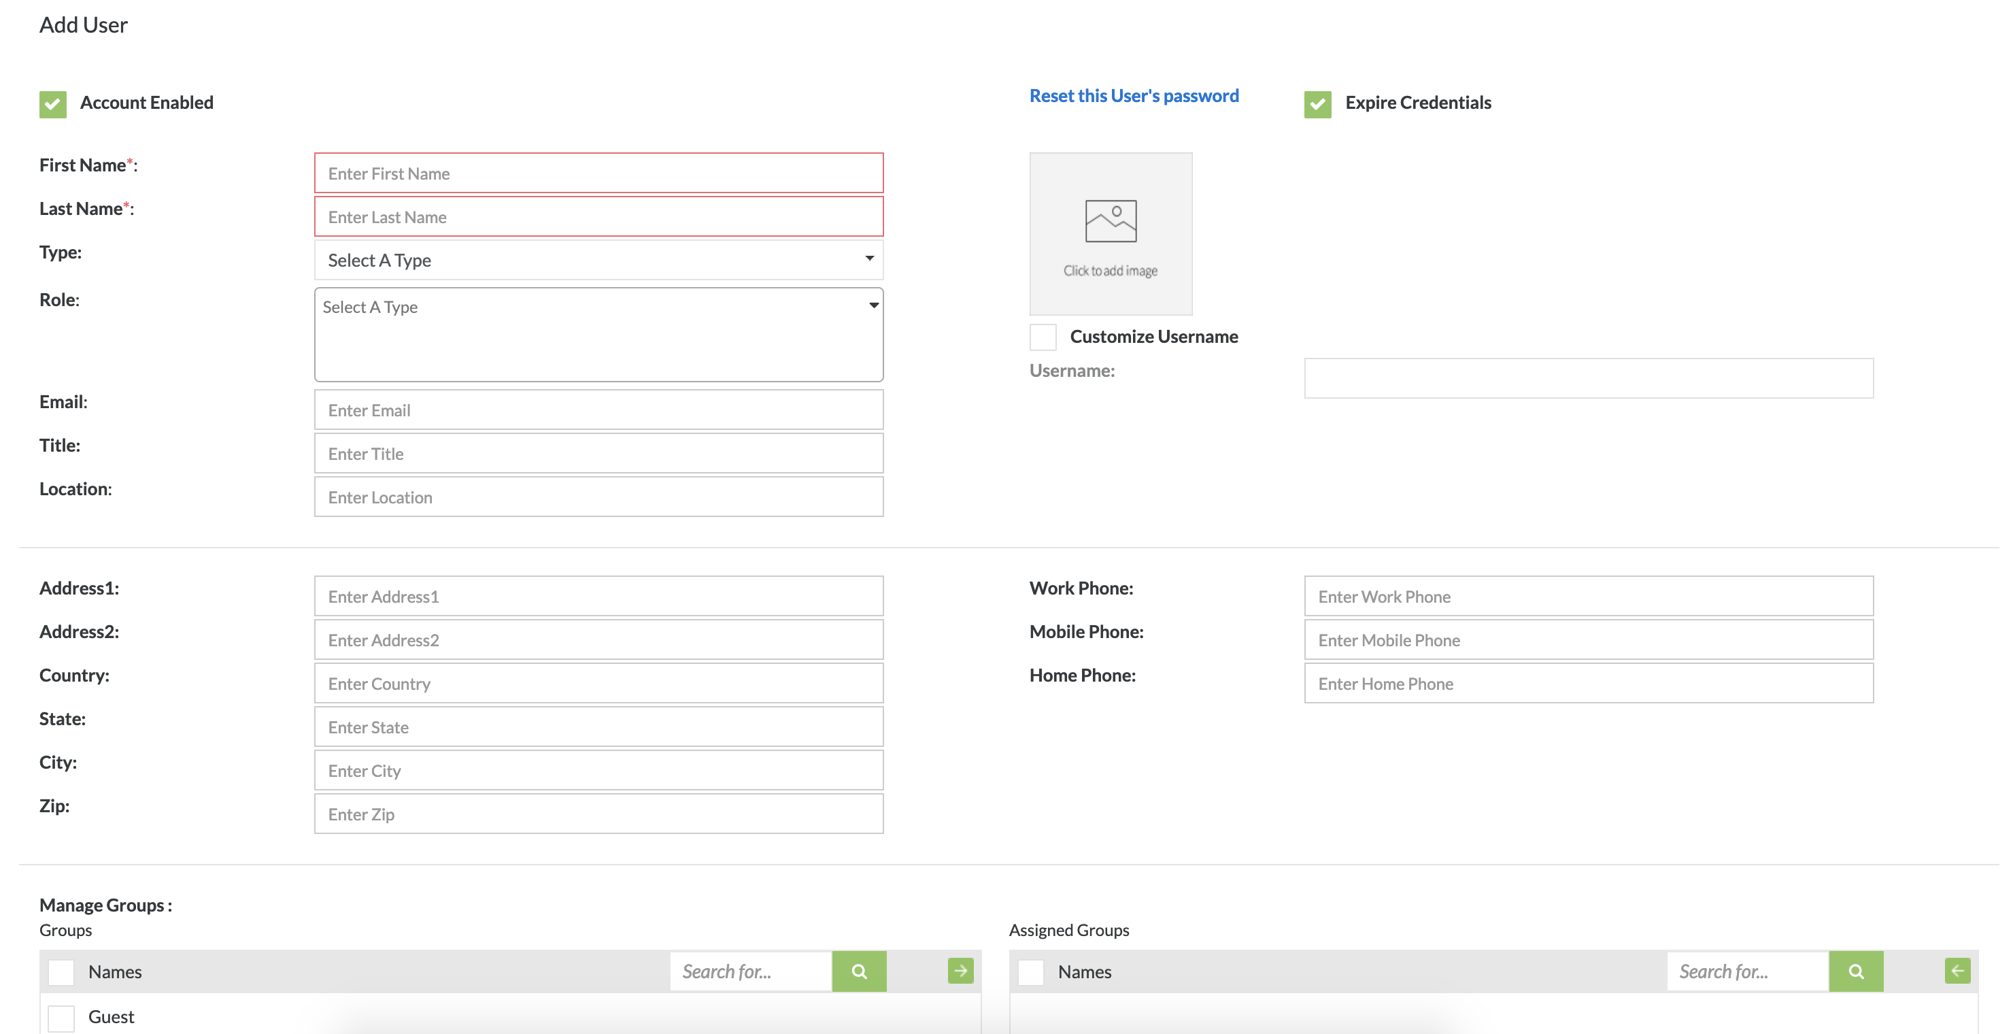The height and width of the screenshot is (1034, 2013).
Task: Click the Username input field
Action: tap(1589, 378)
